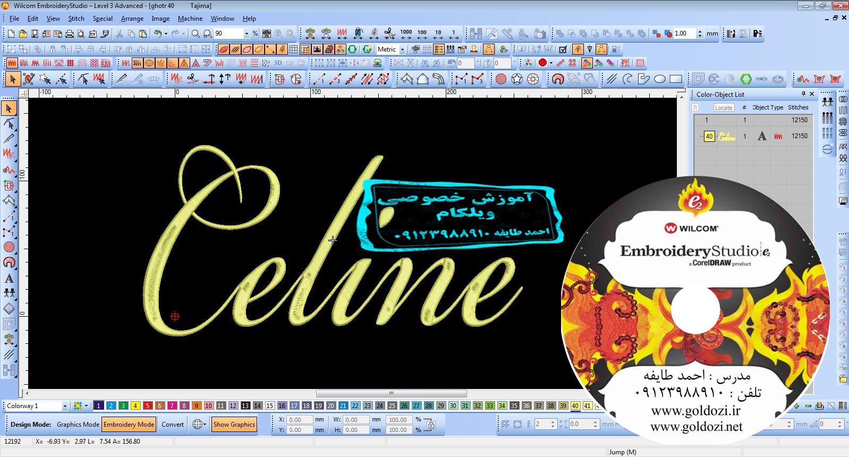Select the Lettering tool in left toolbox
The image size is (849, 457).
point(9,278)
